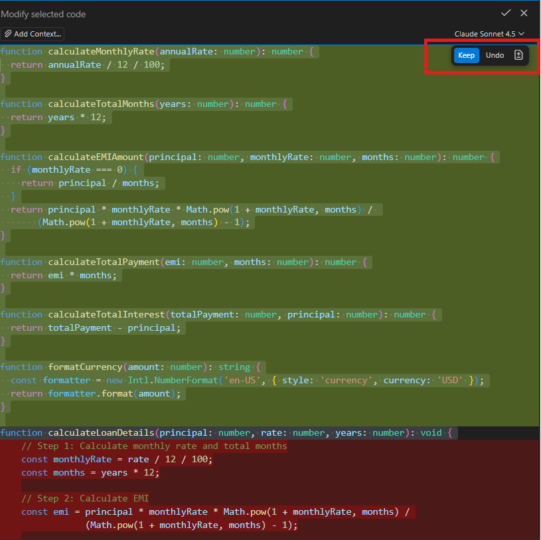Click 'return annualRate / 12 / 100;' line

(88, 65)
